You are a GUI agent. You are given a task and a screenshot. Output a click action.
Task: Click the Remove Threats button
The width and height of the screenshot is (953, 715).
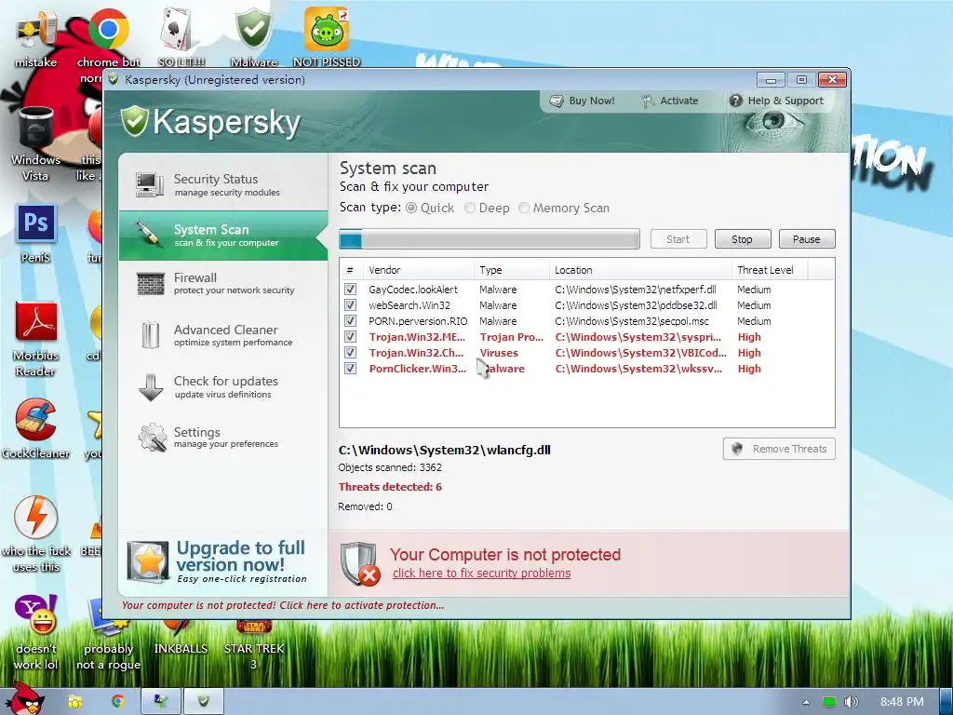[779, 449]
